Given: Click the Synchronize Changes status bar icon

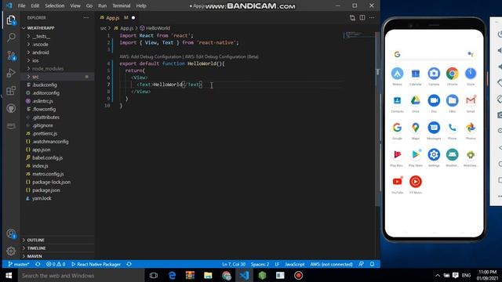Looking at the screenshot, I should coord(38,264).
